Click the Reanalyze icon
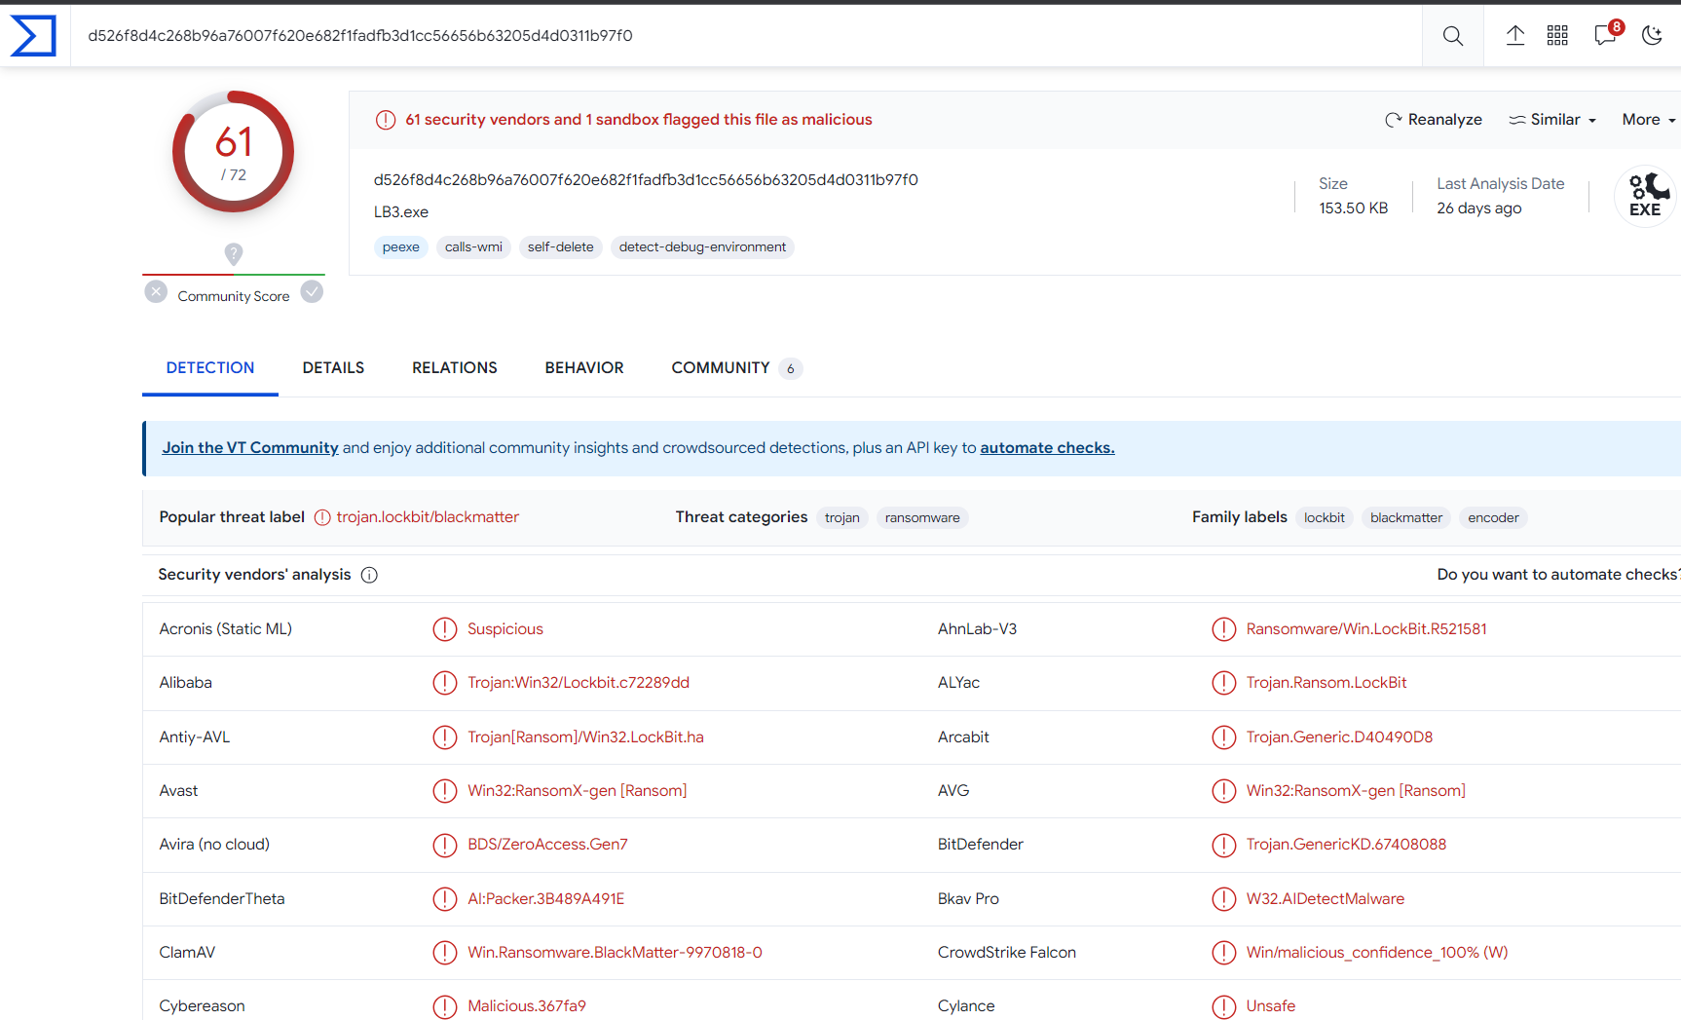 (1394, 119)
